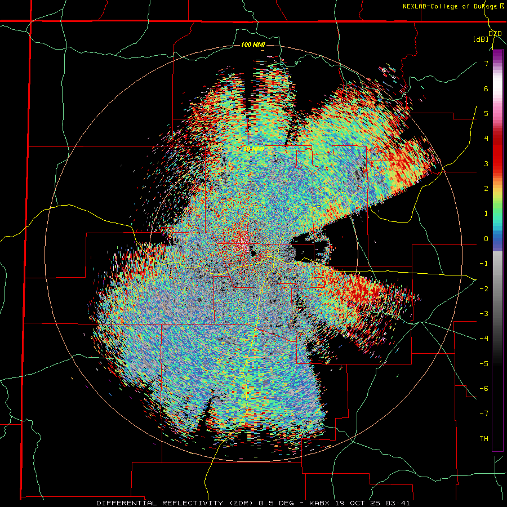This screenshot has width=507, height=507.
Task: Click the 5 value on the color scale
Action: click(x=486, y=113)
